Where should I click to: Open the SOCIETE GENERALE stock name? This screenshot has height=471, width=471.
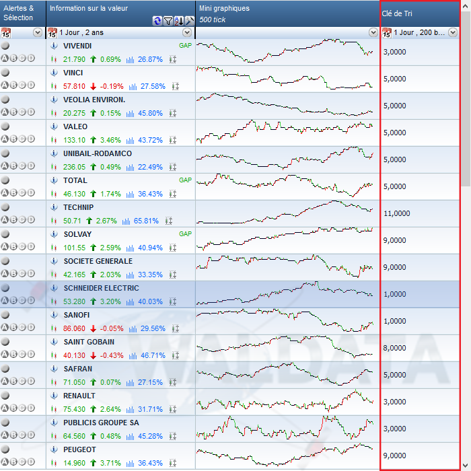click(x=98, y=261)
